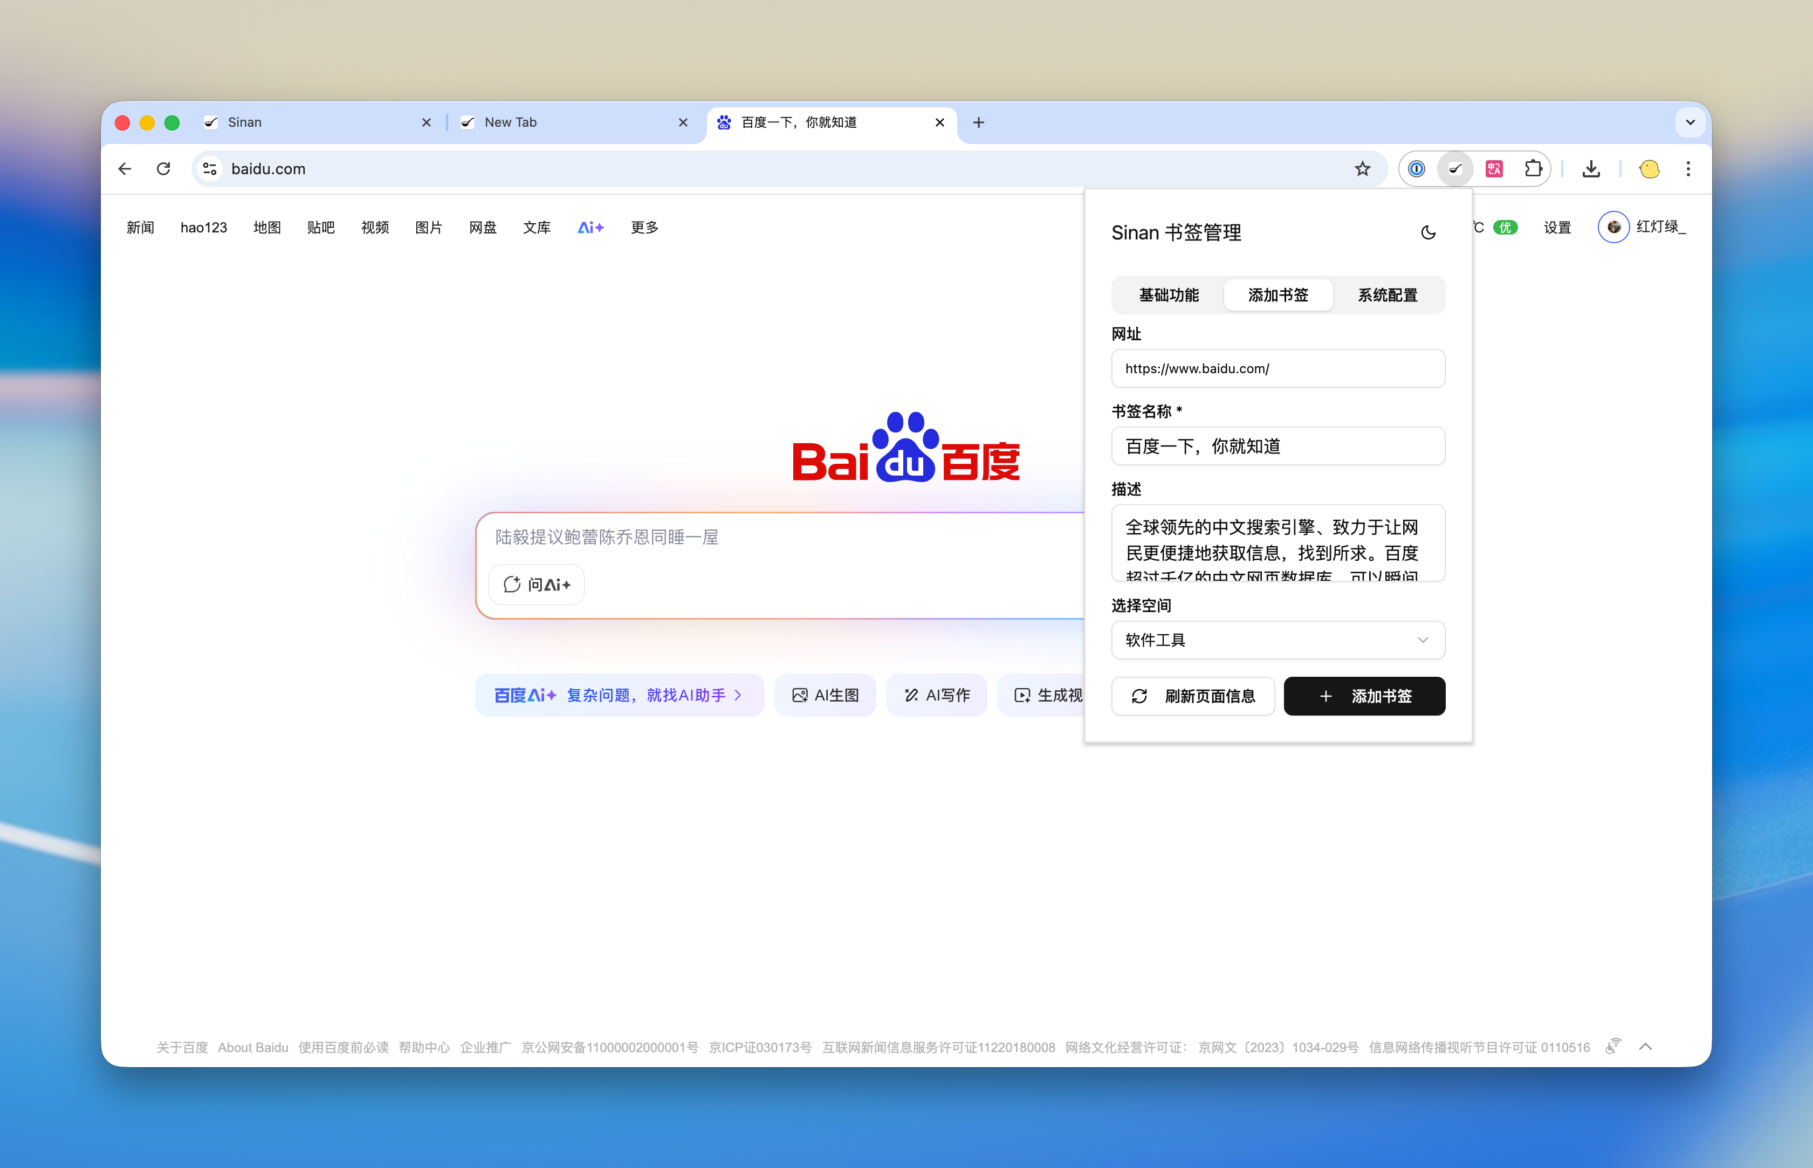Viewport: 1813px width, 1168px height.
Task: Click the Sinan extension icon in the toolbar
Action: (x=1455, y=168)
